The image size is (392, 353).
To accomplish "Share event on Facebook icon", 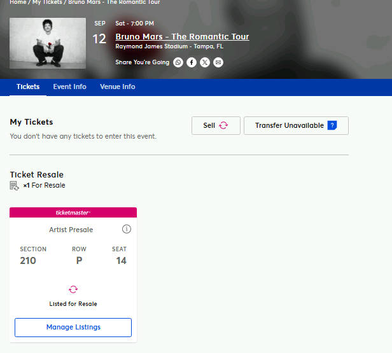I will click(192, 62).
